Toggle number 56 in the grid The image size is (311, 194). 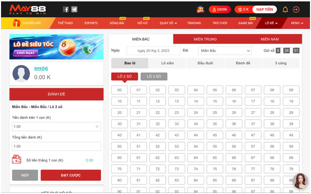coord(234,146)
